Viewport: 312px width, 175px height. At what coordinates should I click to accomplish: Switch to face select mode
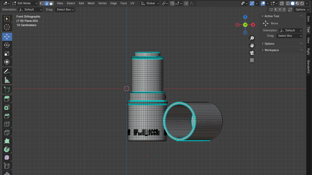(x=51, y=3)
